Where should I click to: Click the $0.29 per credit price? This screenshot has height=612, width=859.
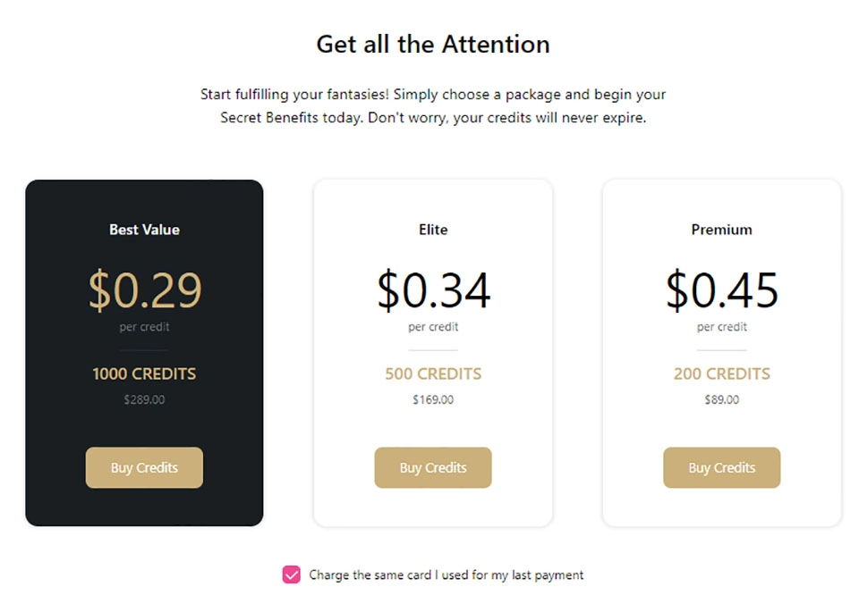click(x=144, y=289)
